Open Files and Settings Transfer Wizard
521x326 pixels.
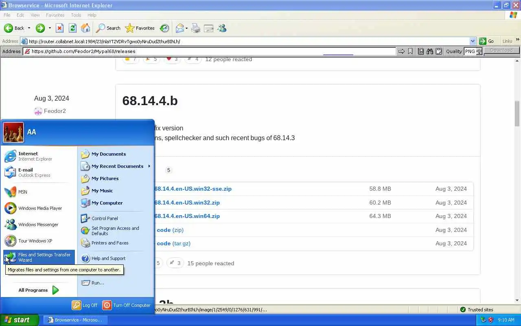pos(39,257)
